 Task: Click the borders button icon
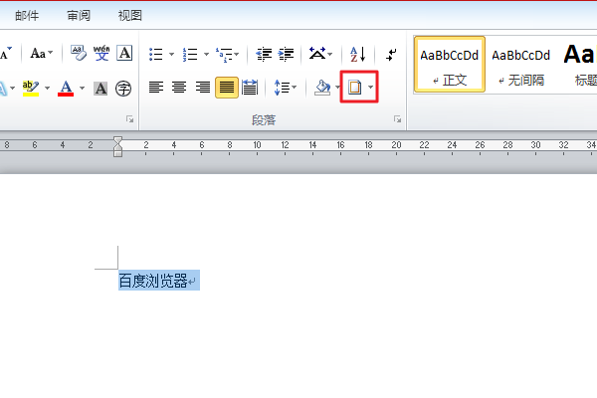click(355, 88)
